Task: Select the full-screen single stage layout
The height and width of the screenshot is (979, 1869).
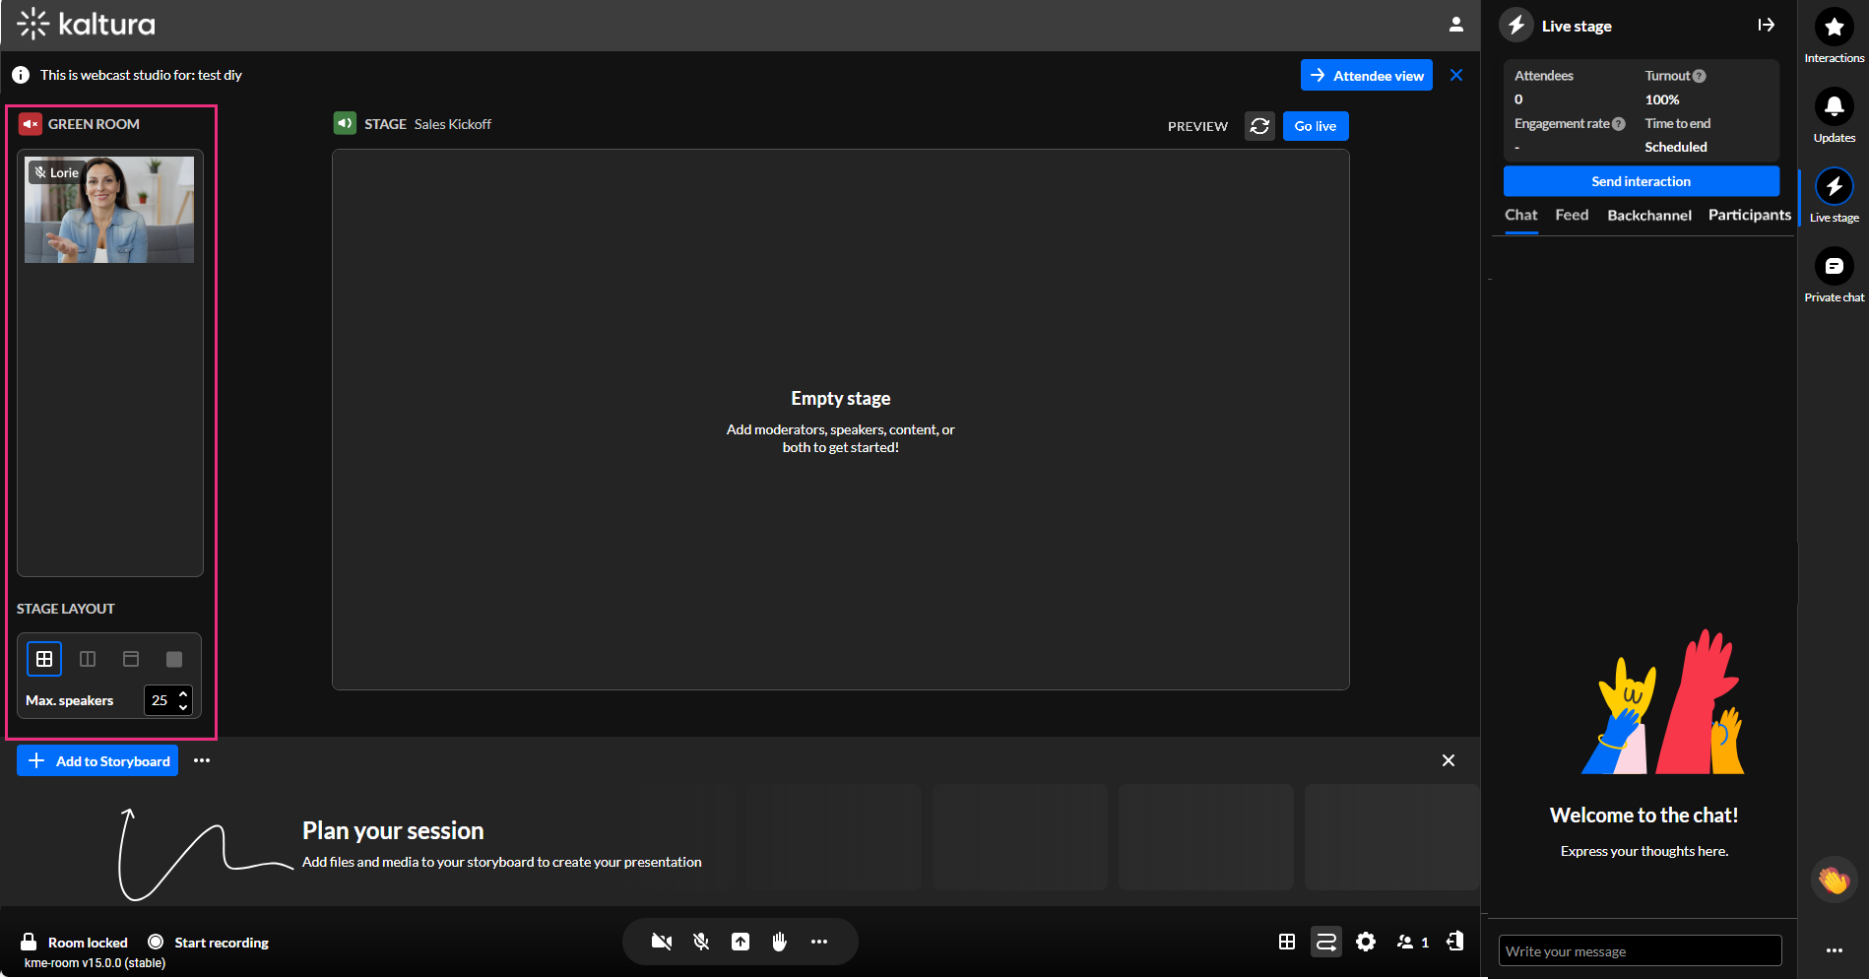Action: tap(174, 659)
